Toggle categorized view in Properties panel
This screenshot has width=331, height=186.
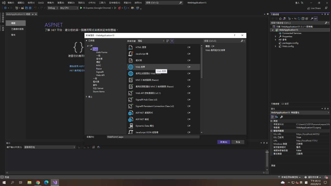click(x=272, y=117)
